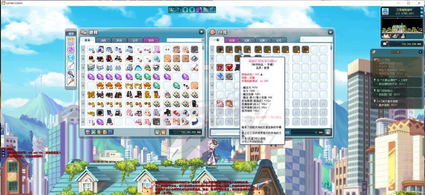Select the golden squirrel item in the inventory
This screenshot has width=425, height=195.
[91, 95]
